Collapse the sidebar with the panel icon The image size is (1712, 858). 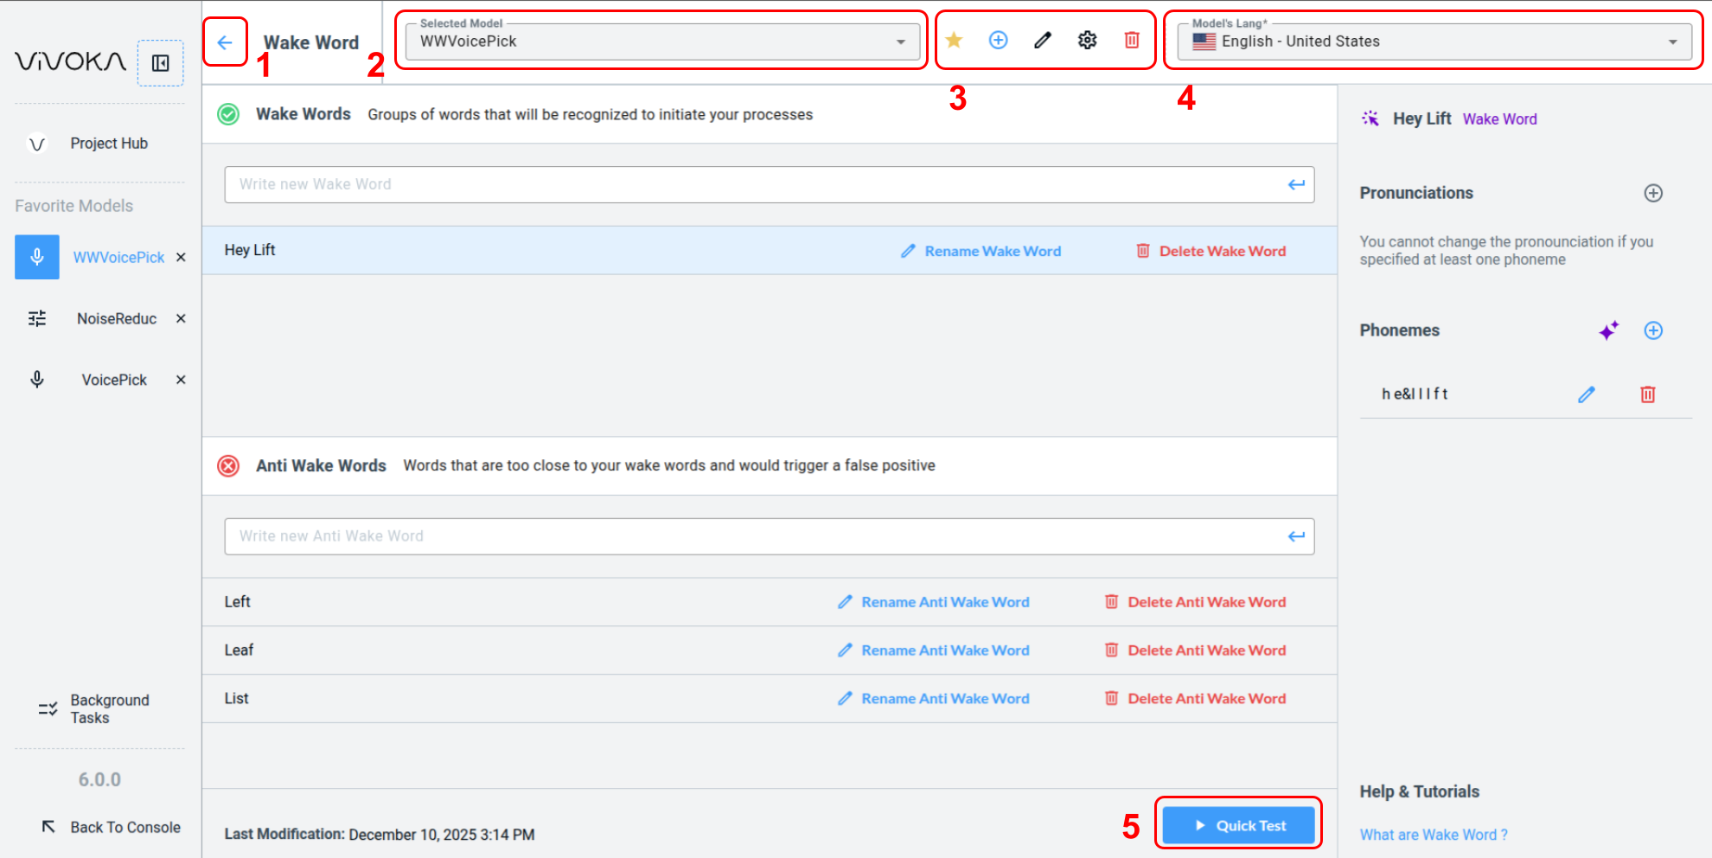(161, 63)
